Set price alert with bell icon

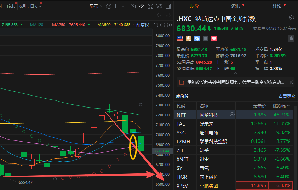[x=291, y=39]
